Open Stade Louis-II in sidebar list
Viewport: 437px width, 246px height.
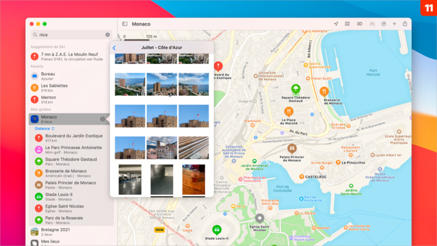pyautogui.click(x=71, y=196)
